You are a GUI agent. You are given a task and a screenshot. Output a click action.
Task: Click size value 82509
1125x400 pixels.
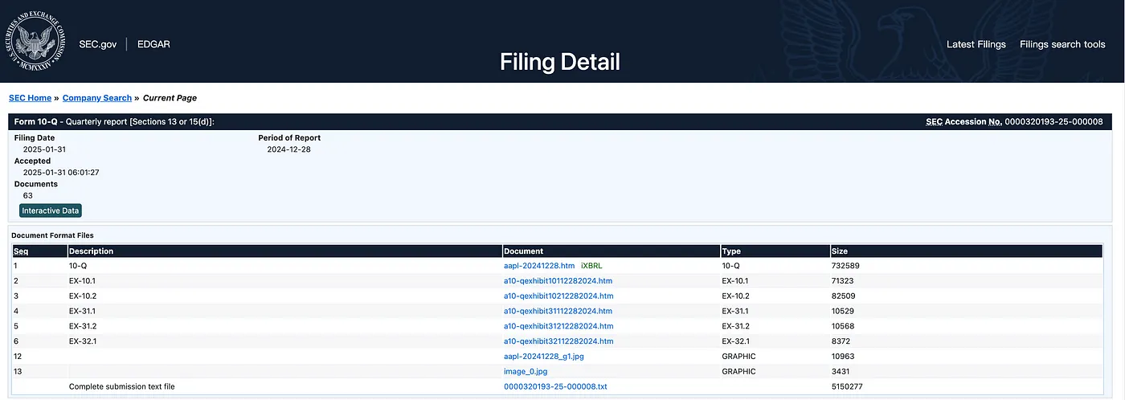(x=845, y=296)
